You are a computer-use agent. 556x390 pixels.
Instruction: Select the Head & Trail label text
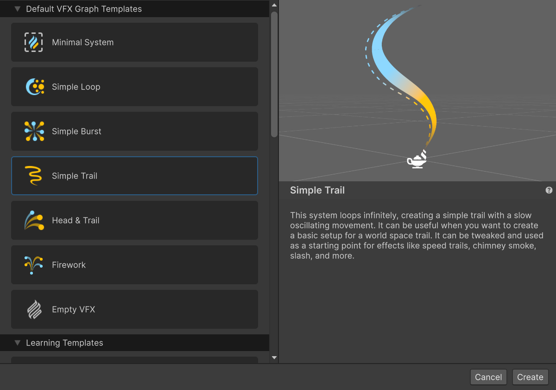click(x=76, y=220)
